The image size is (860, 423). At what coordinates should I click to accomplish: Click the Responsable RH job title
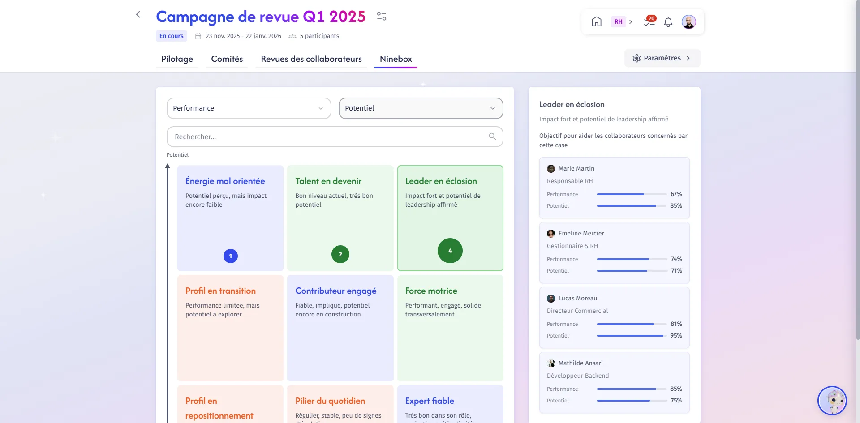coord(570,181)
